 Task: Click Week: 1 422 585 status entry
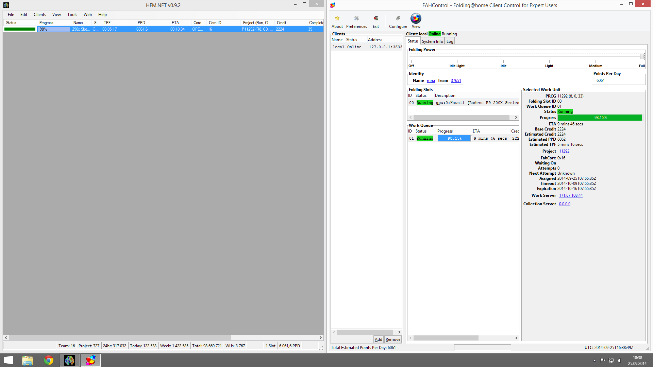pos(174,346)
